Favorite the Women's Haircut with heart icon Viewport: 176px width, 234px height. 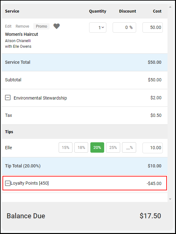tap(57, 26)
